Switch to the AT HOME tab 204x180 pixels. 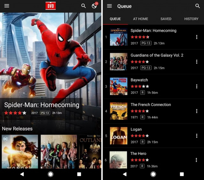click(x=141, y=19)
